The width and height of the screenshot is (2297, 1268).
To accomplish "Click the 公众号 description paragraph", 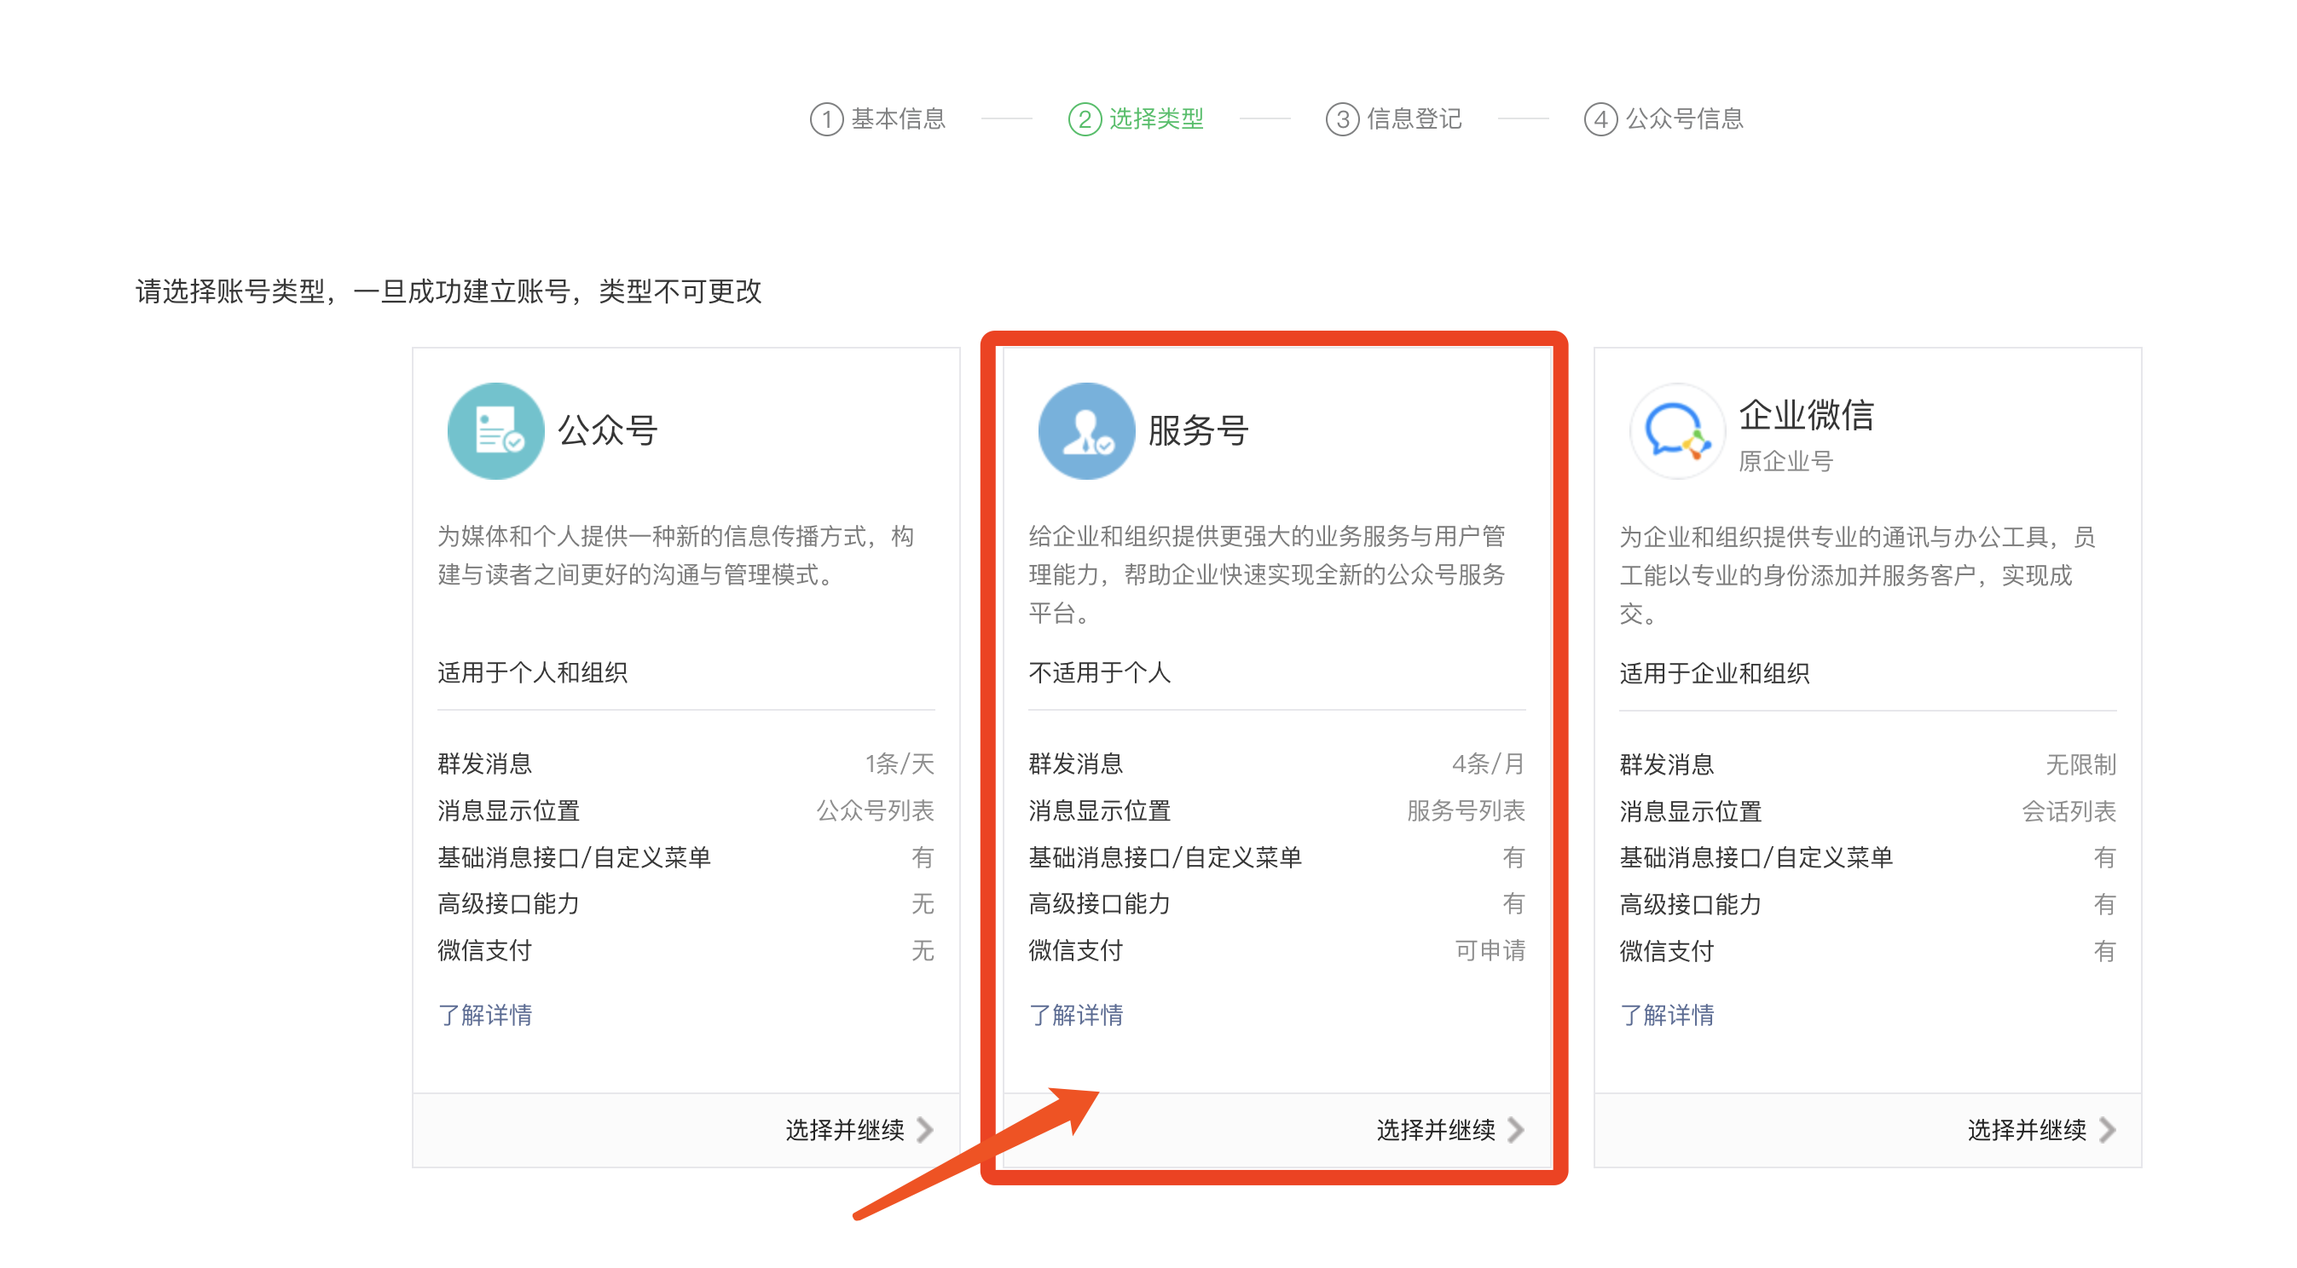I will click(x=676, y=555).
